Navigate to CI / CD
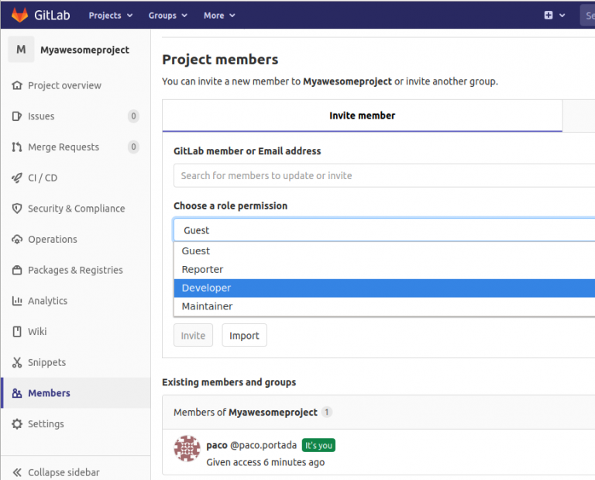 point(43,178)
